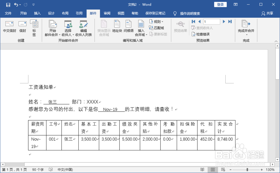The image size is (280, 173).
Task: Open the 选择收件人 dropdown
Action: (68, 28)
